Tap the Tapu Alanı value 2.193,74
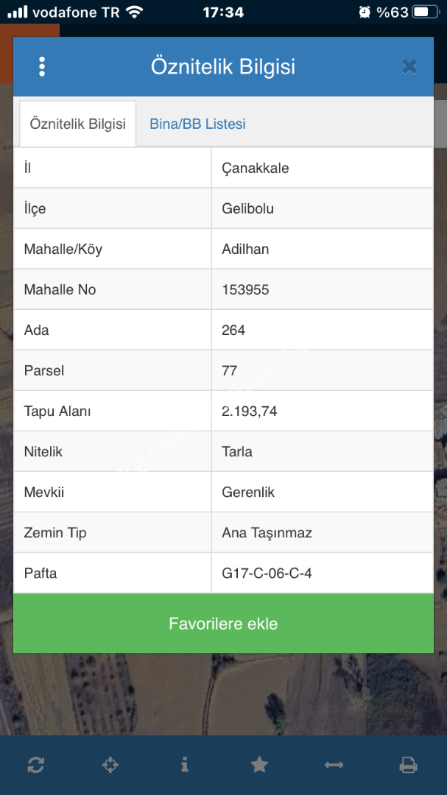Screen dimensions: 447x795 [x=250, y=411]
